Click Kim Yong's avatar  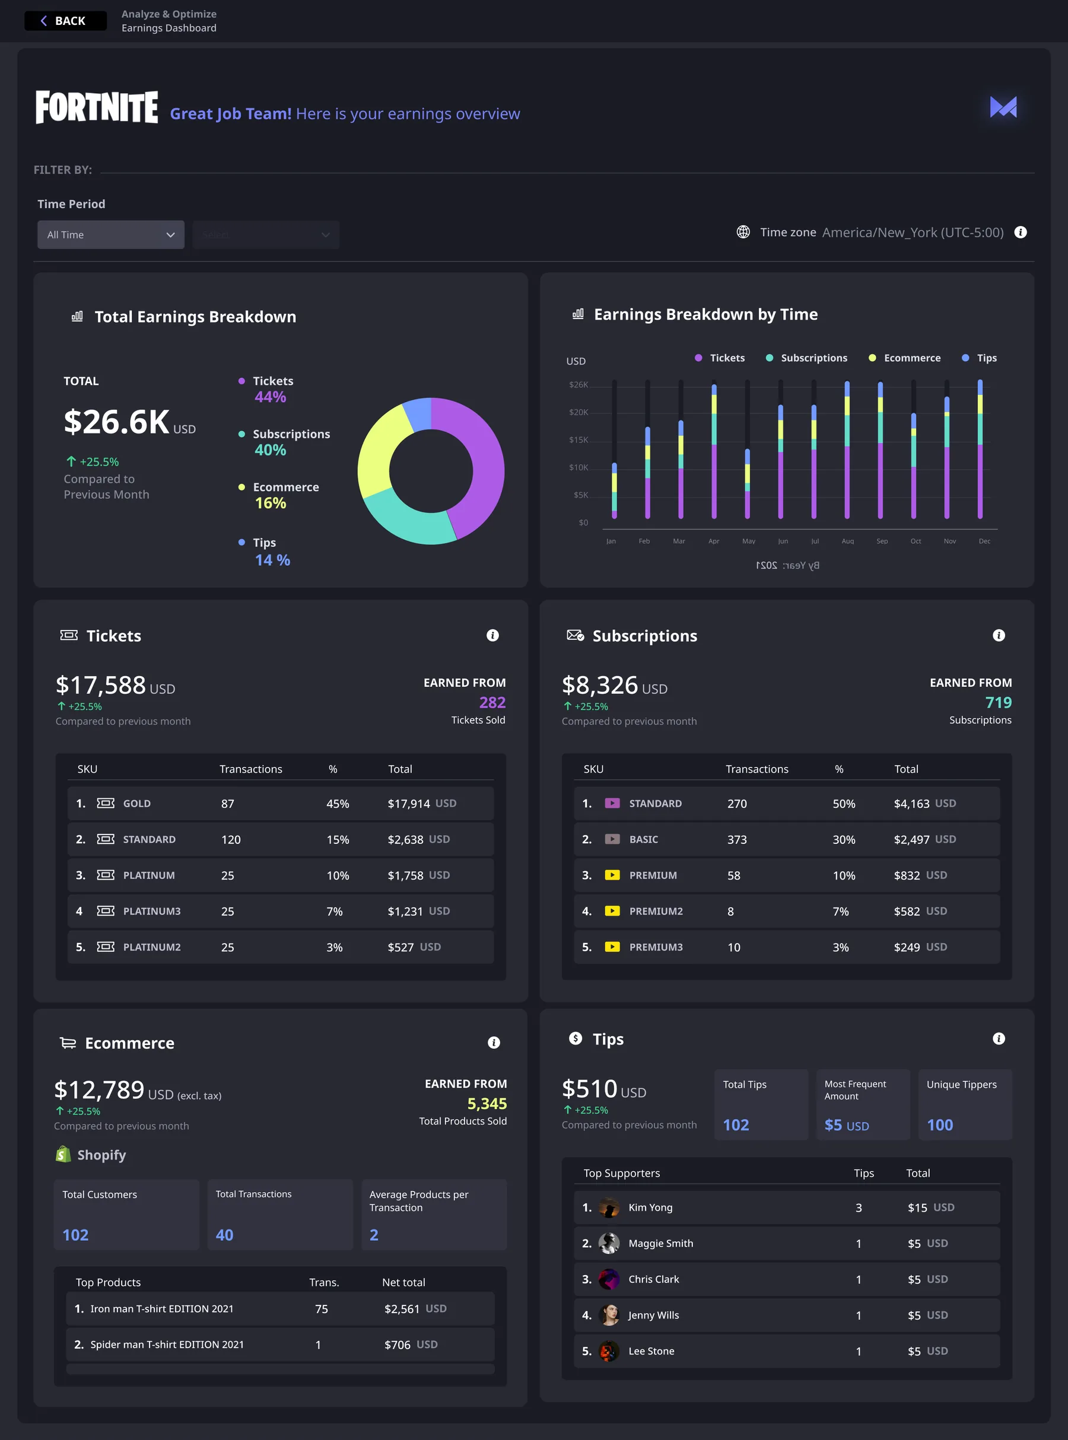pos(609,1208)
